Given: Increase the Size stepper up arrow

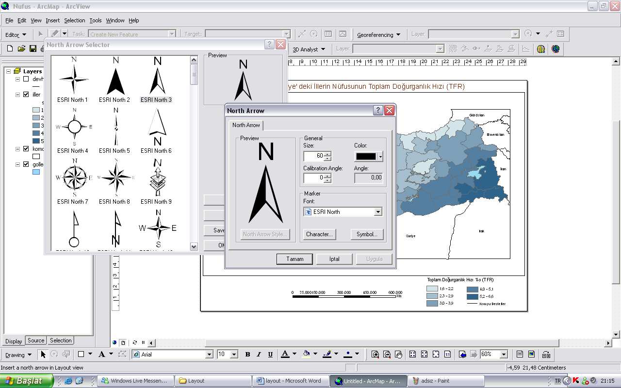Looking at the screenshot, I should (x=327, y=154).
